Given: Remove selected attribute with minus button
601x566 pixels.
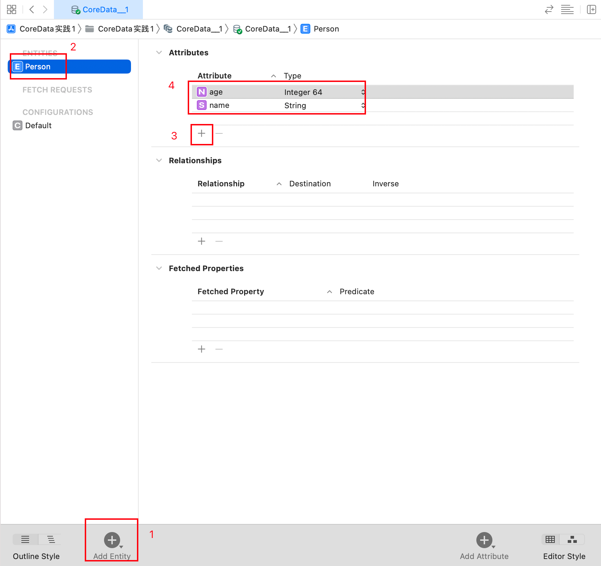Looking at the screenshot, I should (219, 133).
